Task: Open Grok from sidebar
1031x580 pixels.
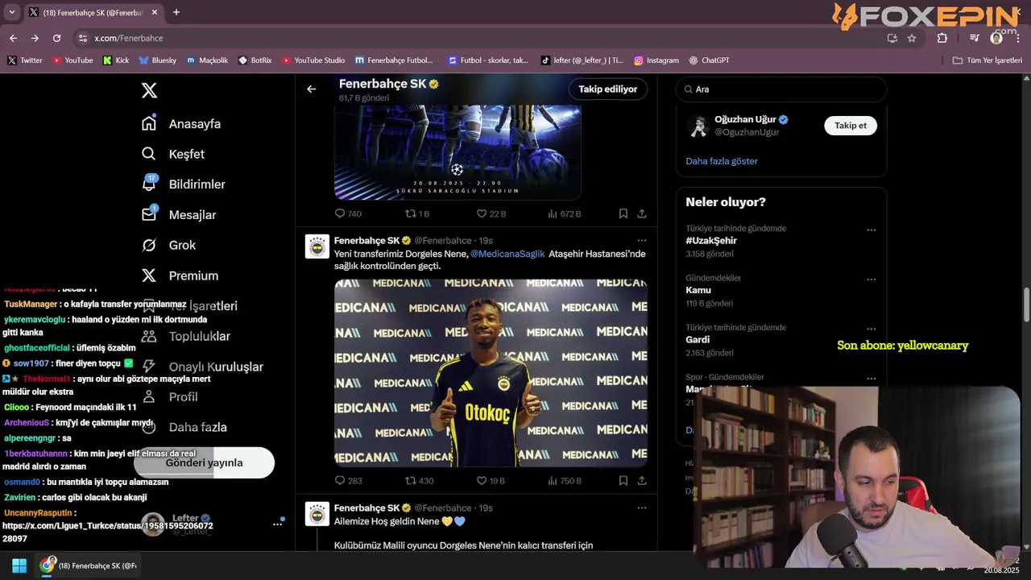Action: (168, 245)
